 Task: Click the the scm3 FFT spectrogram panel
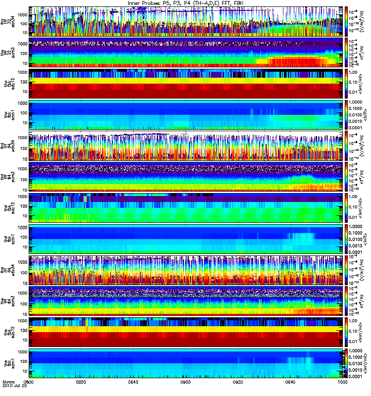tap(186, 301)
